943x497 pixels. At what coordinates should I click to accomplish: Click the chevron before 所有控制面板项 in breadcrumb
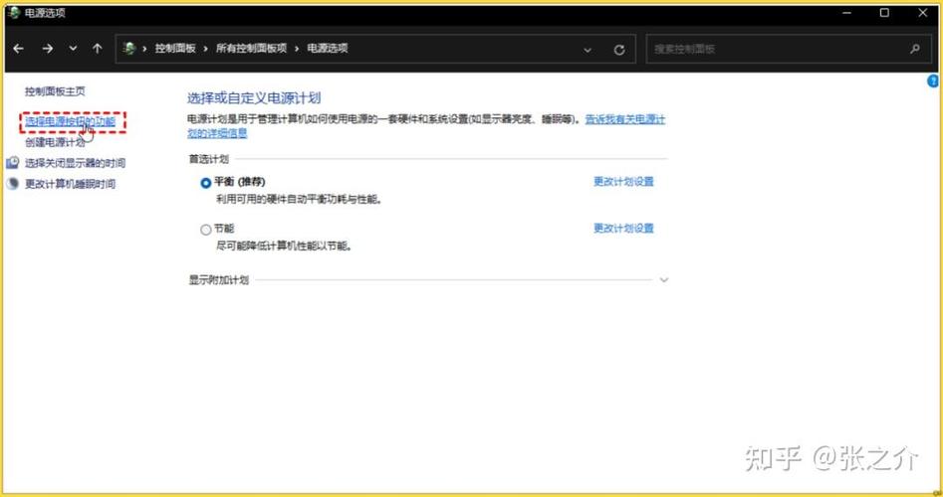[x=206, y=49]
